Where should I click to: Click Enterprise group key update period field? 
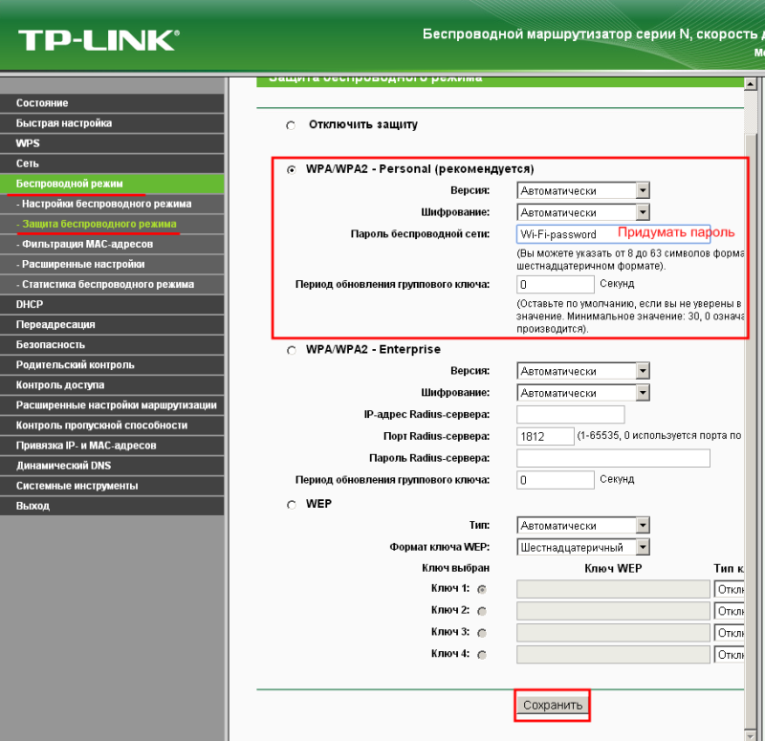tap(556, 480)
